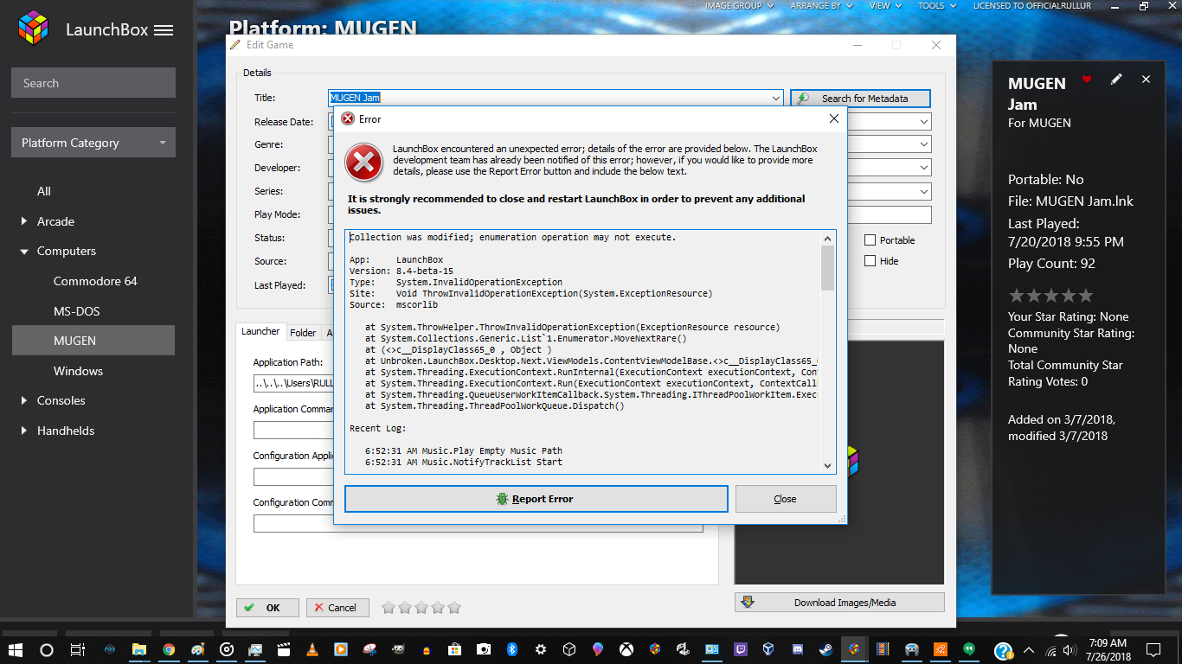
Task: Toggle the Portable checkbox
Action: coord(870,240)
